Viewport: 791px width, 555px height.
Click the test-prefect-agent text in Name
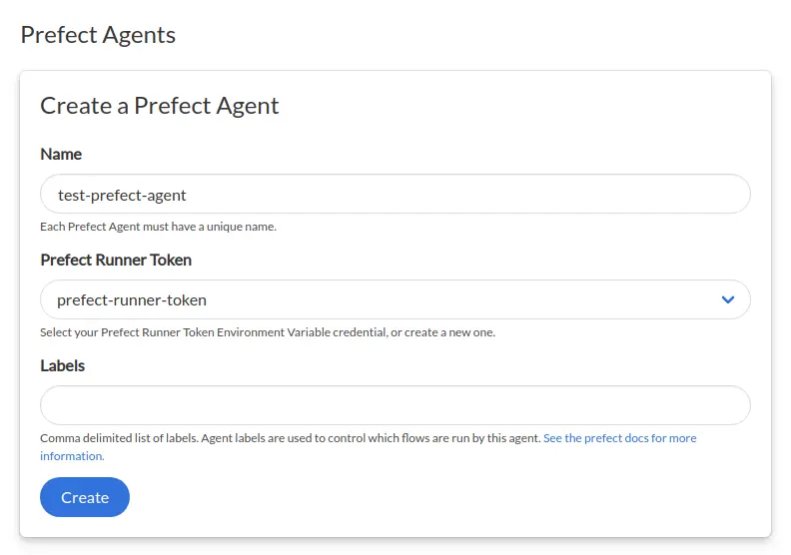pos(122,195)
